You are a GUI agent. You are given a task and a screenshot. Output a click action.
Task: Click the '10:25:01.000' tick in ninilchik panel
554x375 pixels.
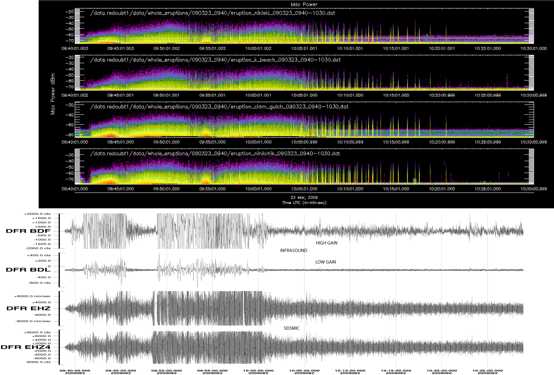tap(487, 189)
